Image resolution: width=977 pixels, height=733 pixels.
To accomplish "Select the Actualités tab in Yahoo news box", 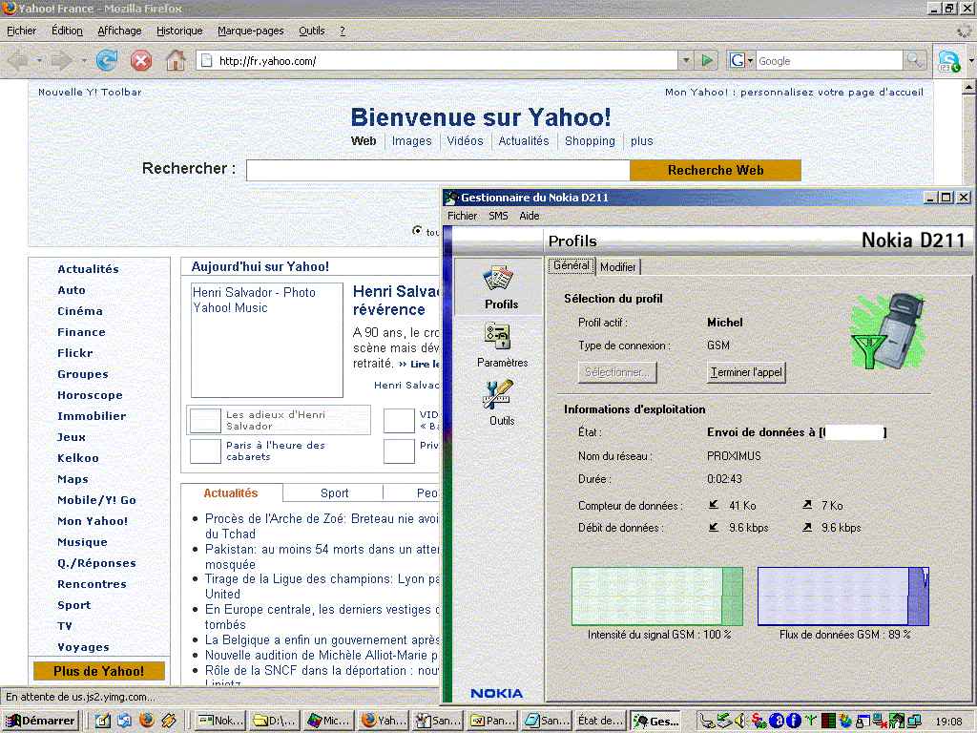I will click(231, 493).
